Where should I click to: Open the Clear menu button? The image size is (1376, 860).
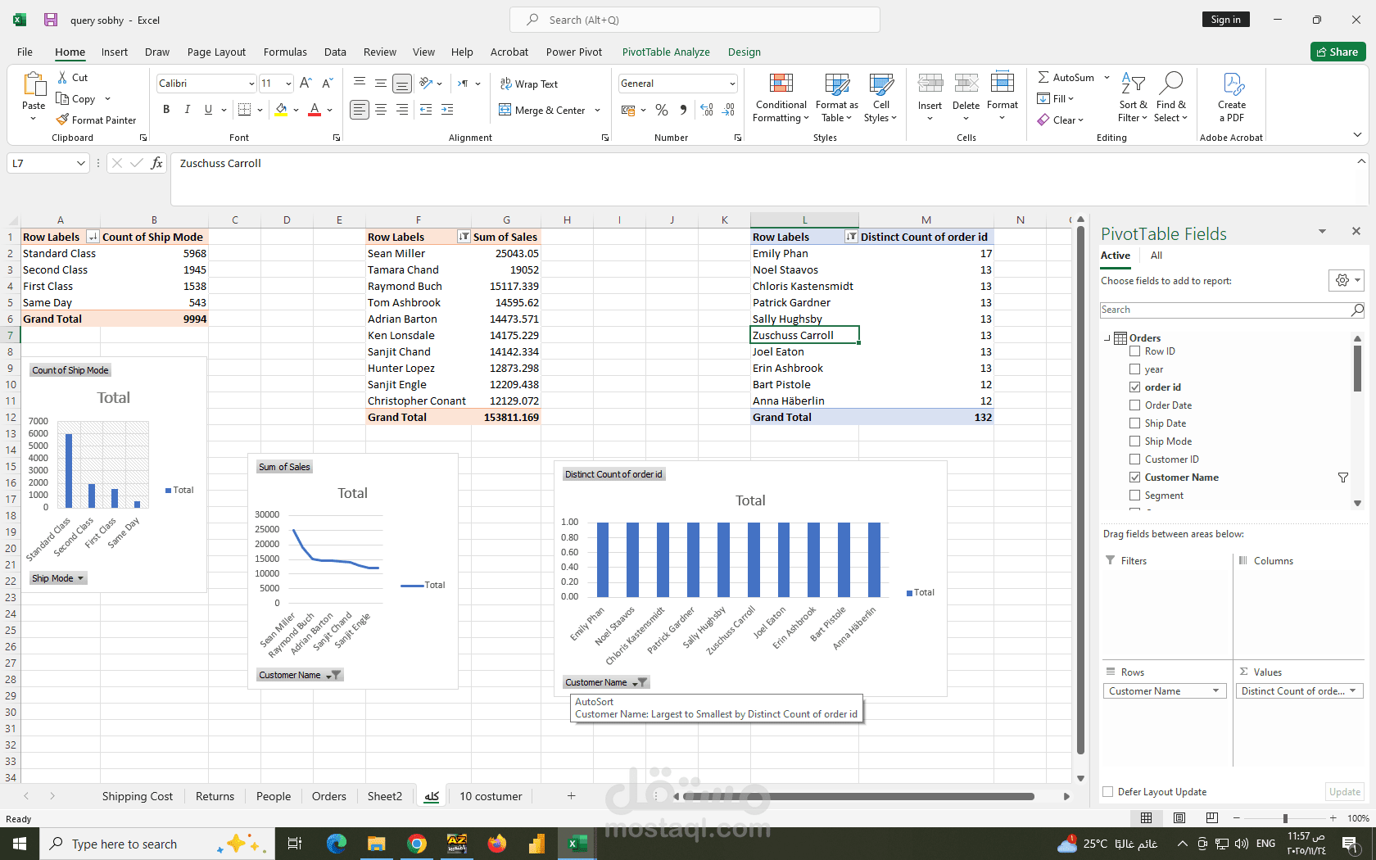tap(1061, 120)
